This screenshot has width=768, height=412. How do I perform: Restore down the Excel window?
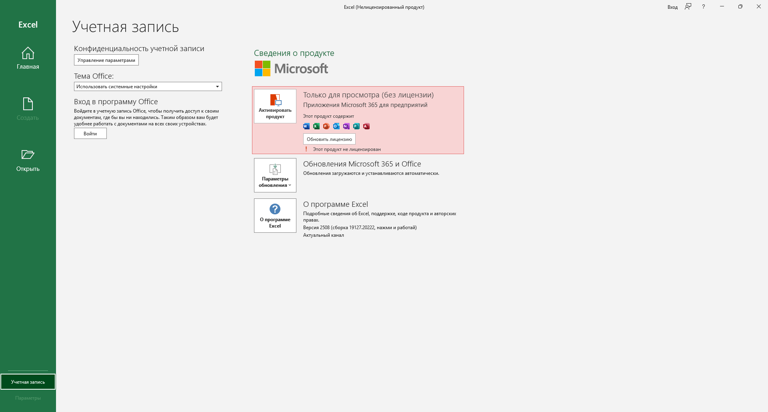coord(740,6)
